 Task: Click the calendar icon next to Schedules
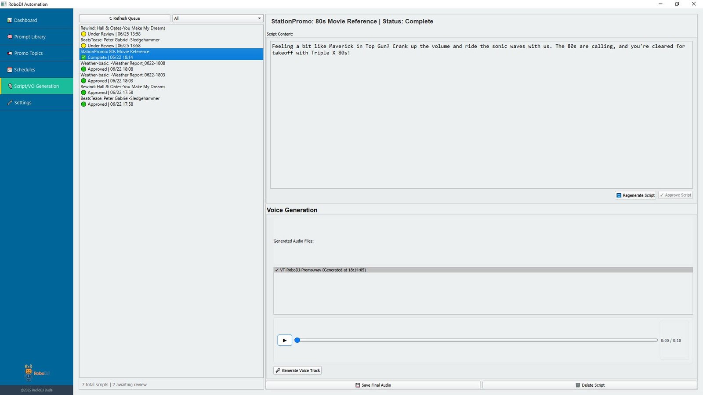tap(10, 69)
